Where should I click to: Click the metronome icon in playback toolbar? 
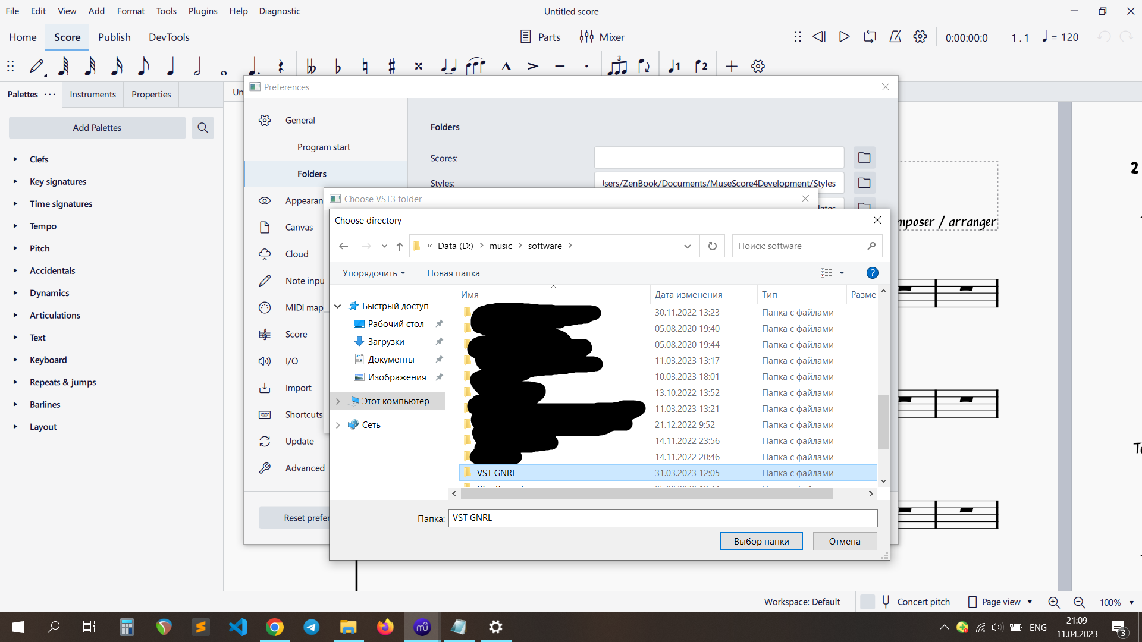(895, 37)
